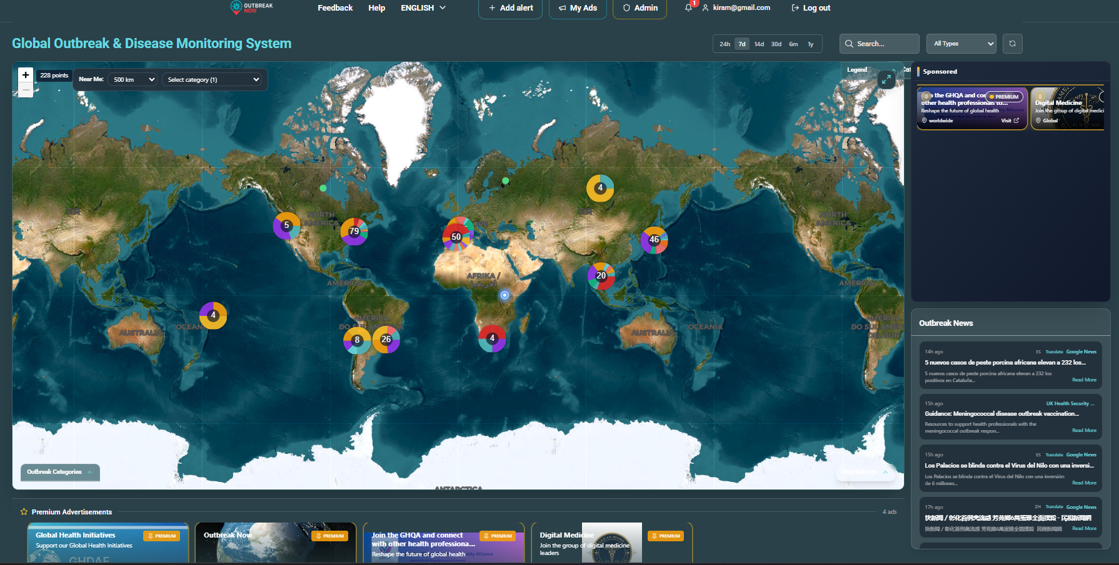Expand the map to fullscreen
Image resolution: width=1119 pixels, height=565 pixels.
coord(886,79)
